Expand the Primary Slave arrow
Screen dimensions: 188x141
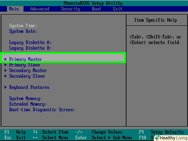coord(5,65)
